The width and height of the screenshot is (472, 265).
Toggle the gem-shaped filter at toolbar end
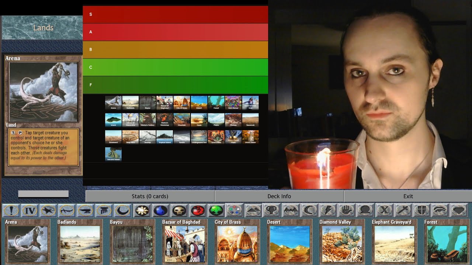pyautogui.click(x=459, y=211)
